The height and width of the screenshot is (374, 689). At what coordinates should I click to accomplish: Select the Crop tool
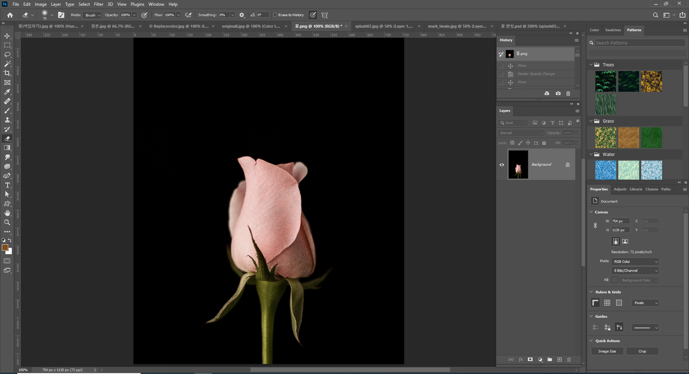7,73
